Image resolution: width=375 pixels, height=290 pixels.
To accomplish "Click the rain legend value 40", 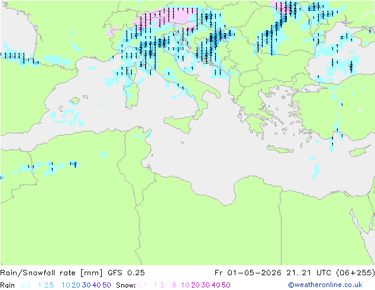I will tap(96, 285).
